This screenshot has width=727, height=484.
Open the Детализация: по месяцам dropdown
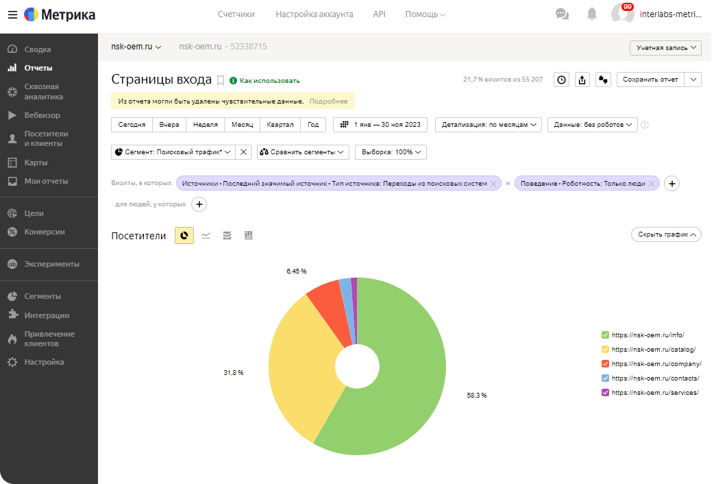[x=489, y=125]
